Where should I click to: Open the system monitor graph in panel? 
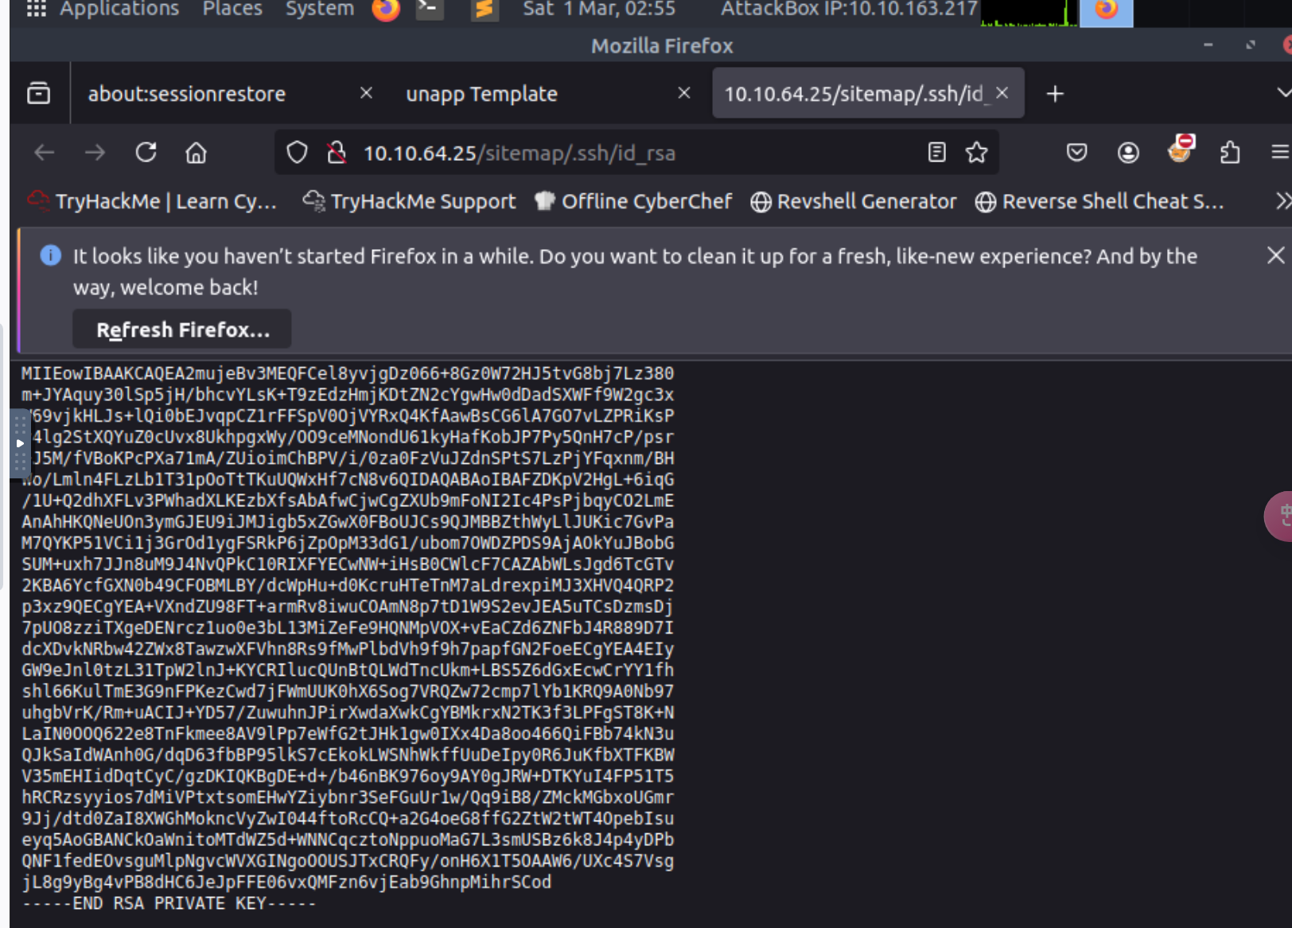[1029, 13]
